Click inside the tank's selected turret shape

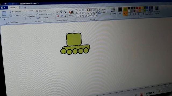click(74, 39)
